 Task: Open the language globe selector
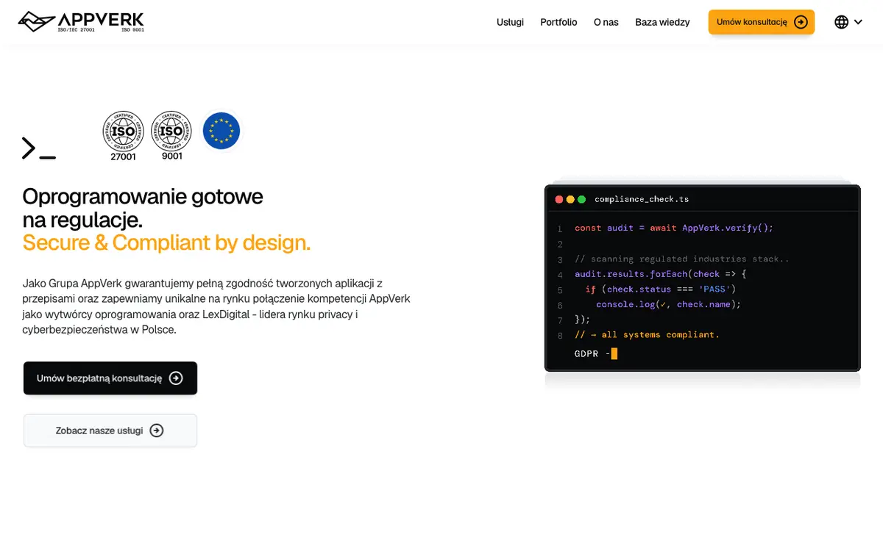pyautogui.click(x=848, y=22)
